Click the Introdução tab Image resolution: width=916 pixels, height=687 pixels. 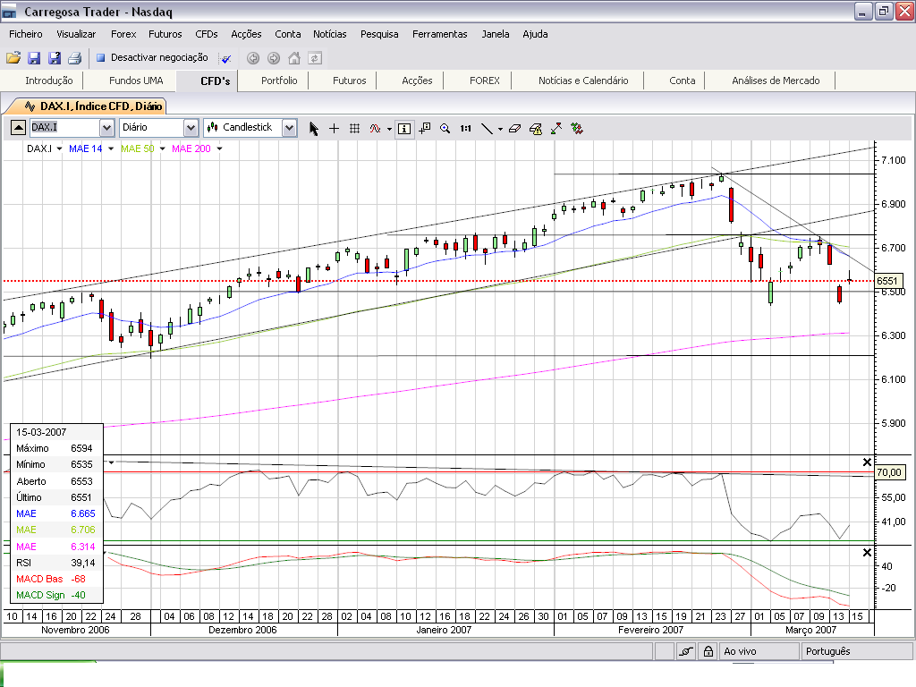(x=49, y=81)
